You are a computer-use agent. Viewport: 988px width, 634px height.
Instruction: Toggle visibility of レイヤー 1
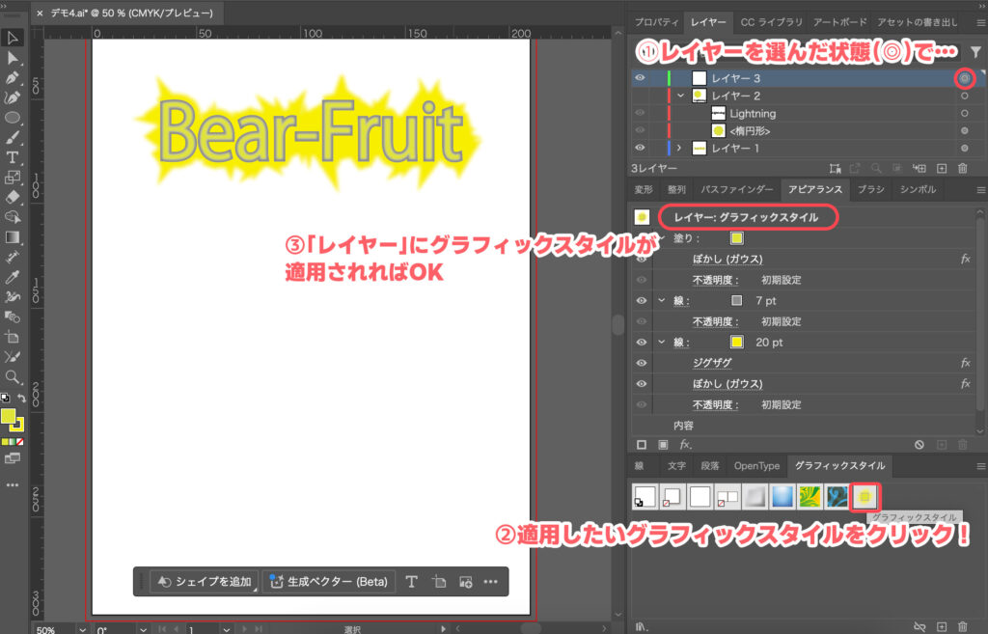(638, 148)
